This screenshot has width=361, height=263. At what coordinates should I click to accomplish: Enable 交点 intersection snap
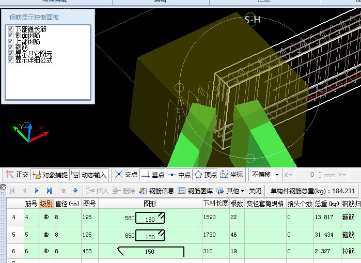point(126,175)
